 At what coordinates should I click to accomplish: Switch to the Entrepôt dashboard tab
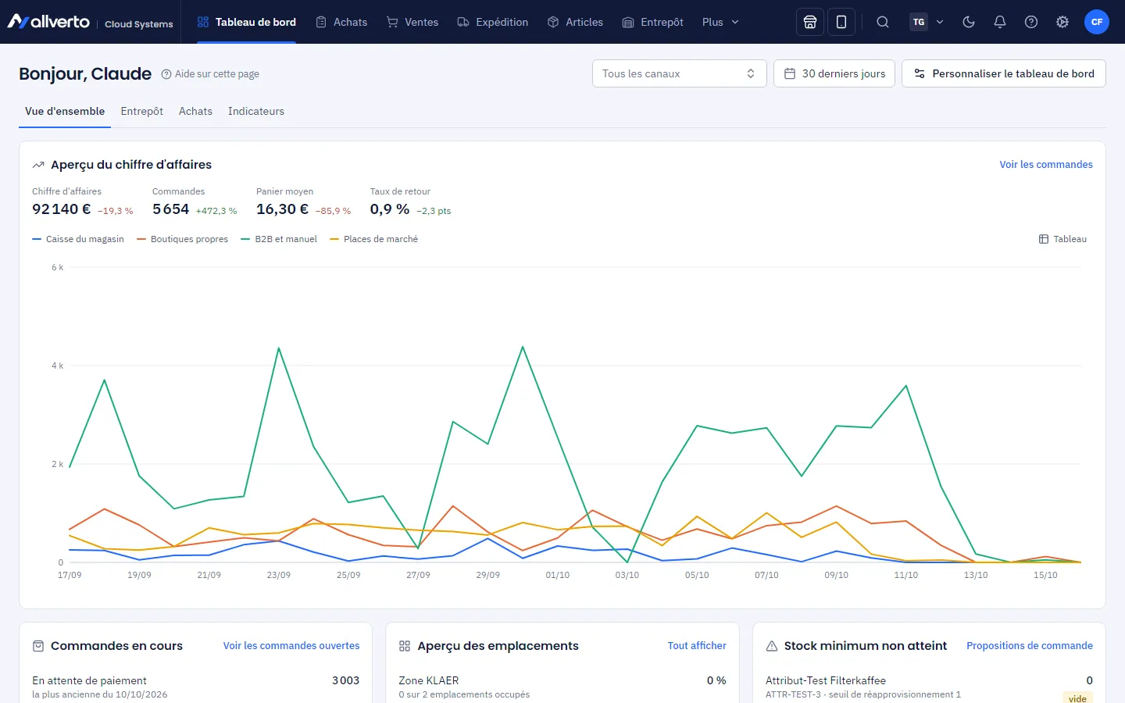(x=142, y=111)
